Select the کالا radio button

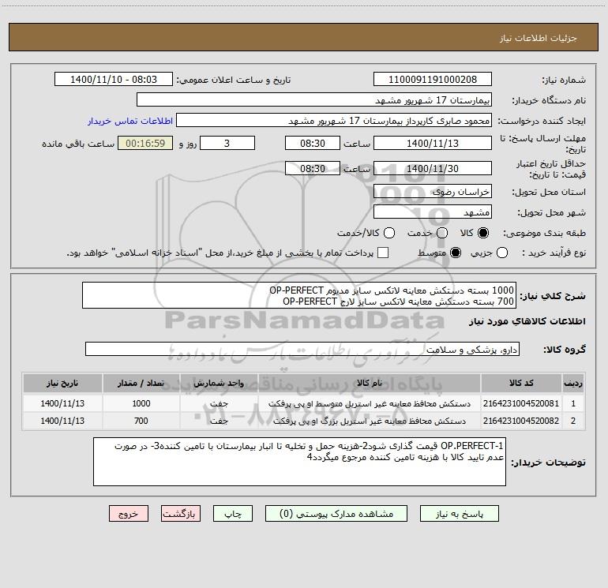pyautogui.click(x=483, y=233)
